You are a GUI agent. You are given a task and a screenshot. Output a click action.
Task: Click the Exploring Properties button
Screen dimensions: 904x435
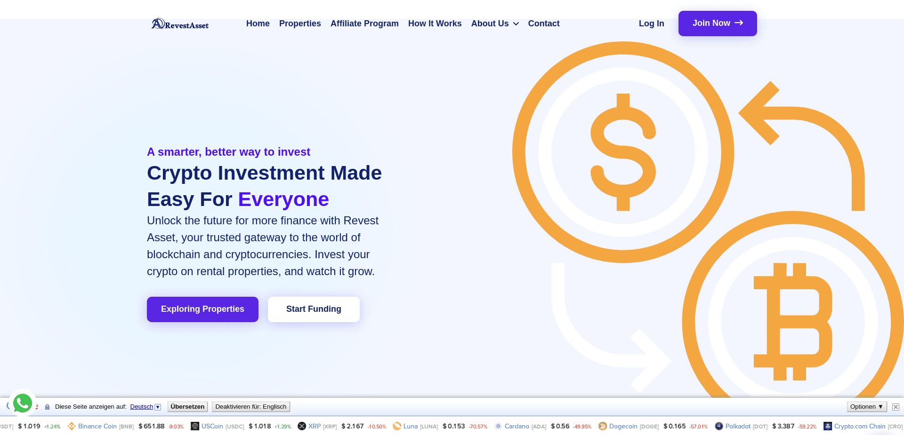click(202, 309)
